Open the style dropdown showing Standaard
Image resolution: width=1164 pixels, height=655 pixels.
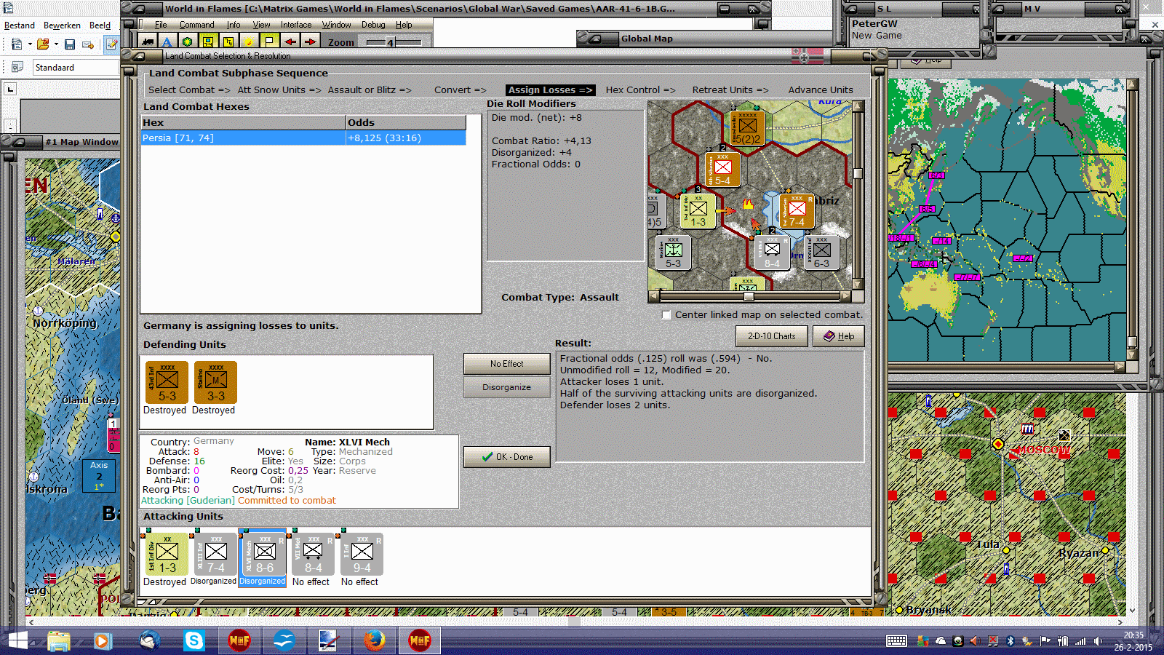click(76, 68)
